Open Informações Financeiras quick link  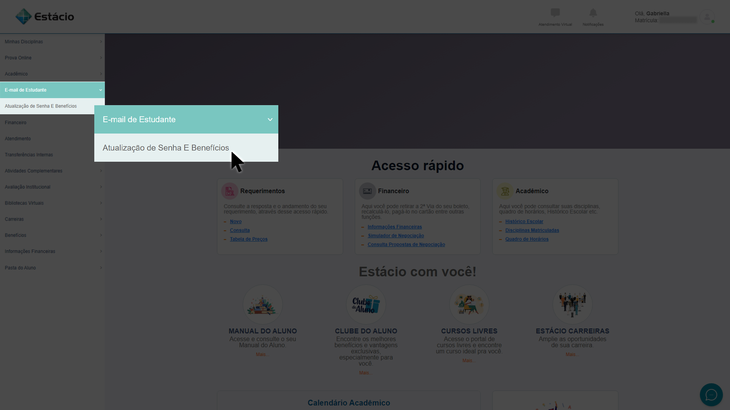(395, 227)
